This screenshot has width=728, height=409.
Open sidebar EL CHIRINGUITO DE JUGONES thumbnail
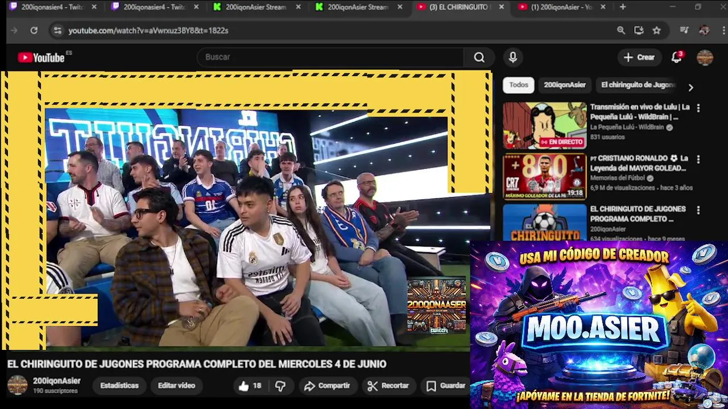coord(544,223)
